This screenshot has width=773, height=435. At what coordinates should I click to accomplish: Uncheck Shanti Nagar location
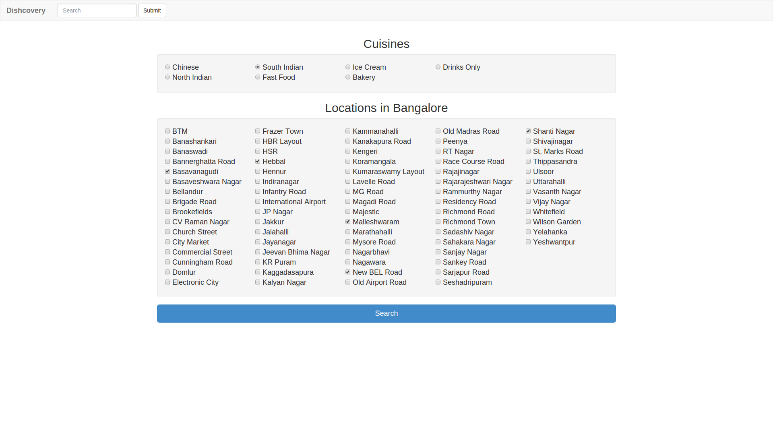tap(528, 131)
